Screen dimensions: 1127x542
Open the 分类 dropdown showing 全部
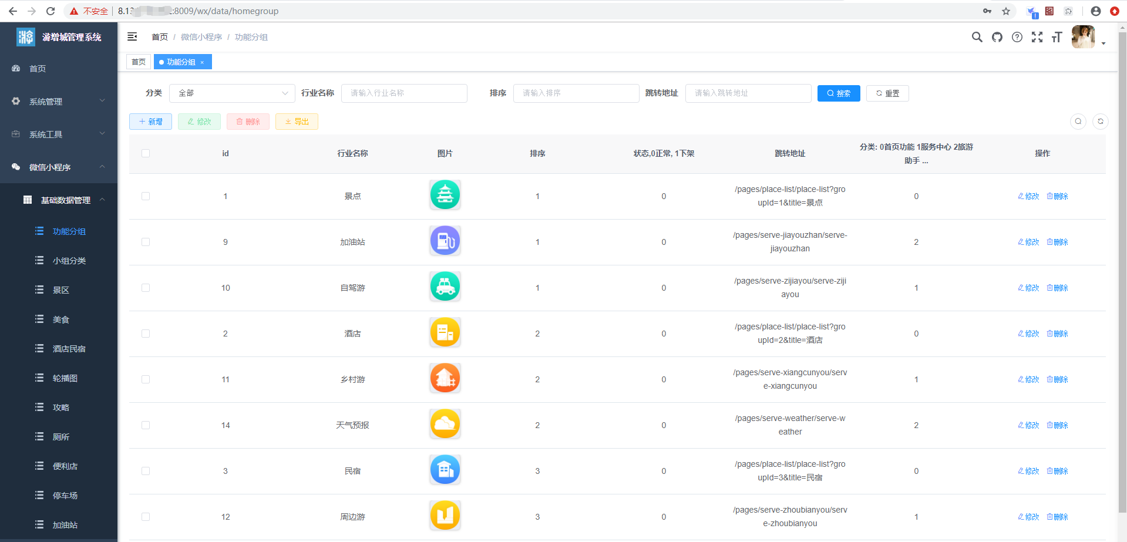(x=231, y=93)
